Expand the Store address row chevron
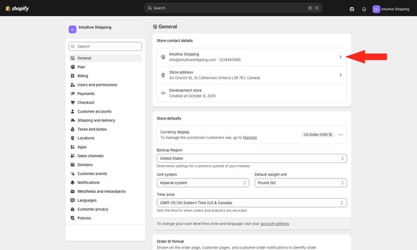The width and height of the screenshot is (417, 250). (340, 75)
